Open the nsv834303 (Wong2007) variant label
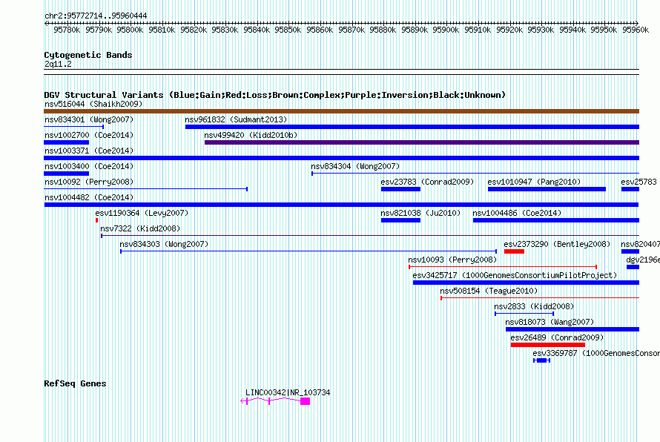Image resolution: width=660 pixels, height=442 pixels. [164, 244]
